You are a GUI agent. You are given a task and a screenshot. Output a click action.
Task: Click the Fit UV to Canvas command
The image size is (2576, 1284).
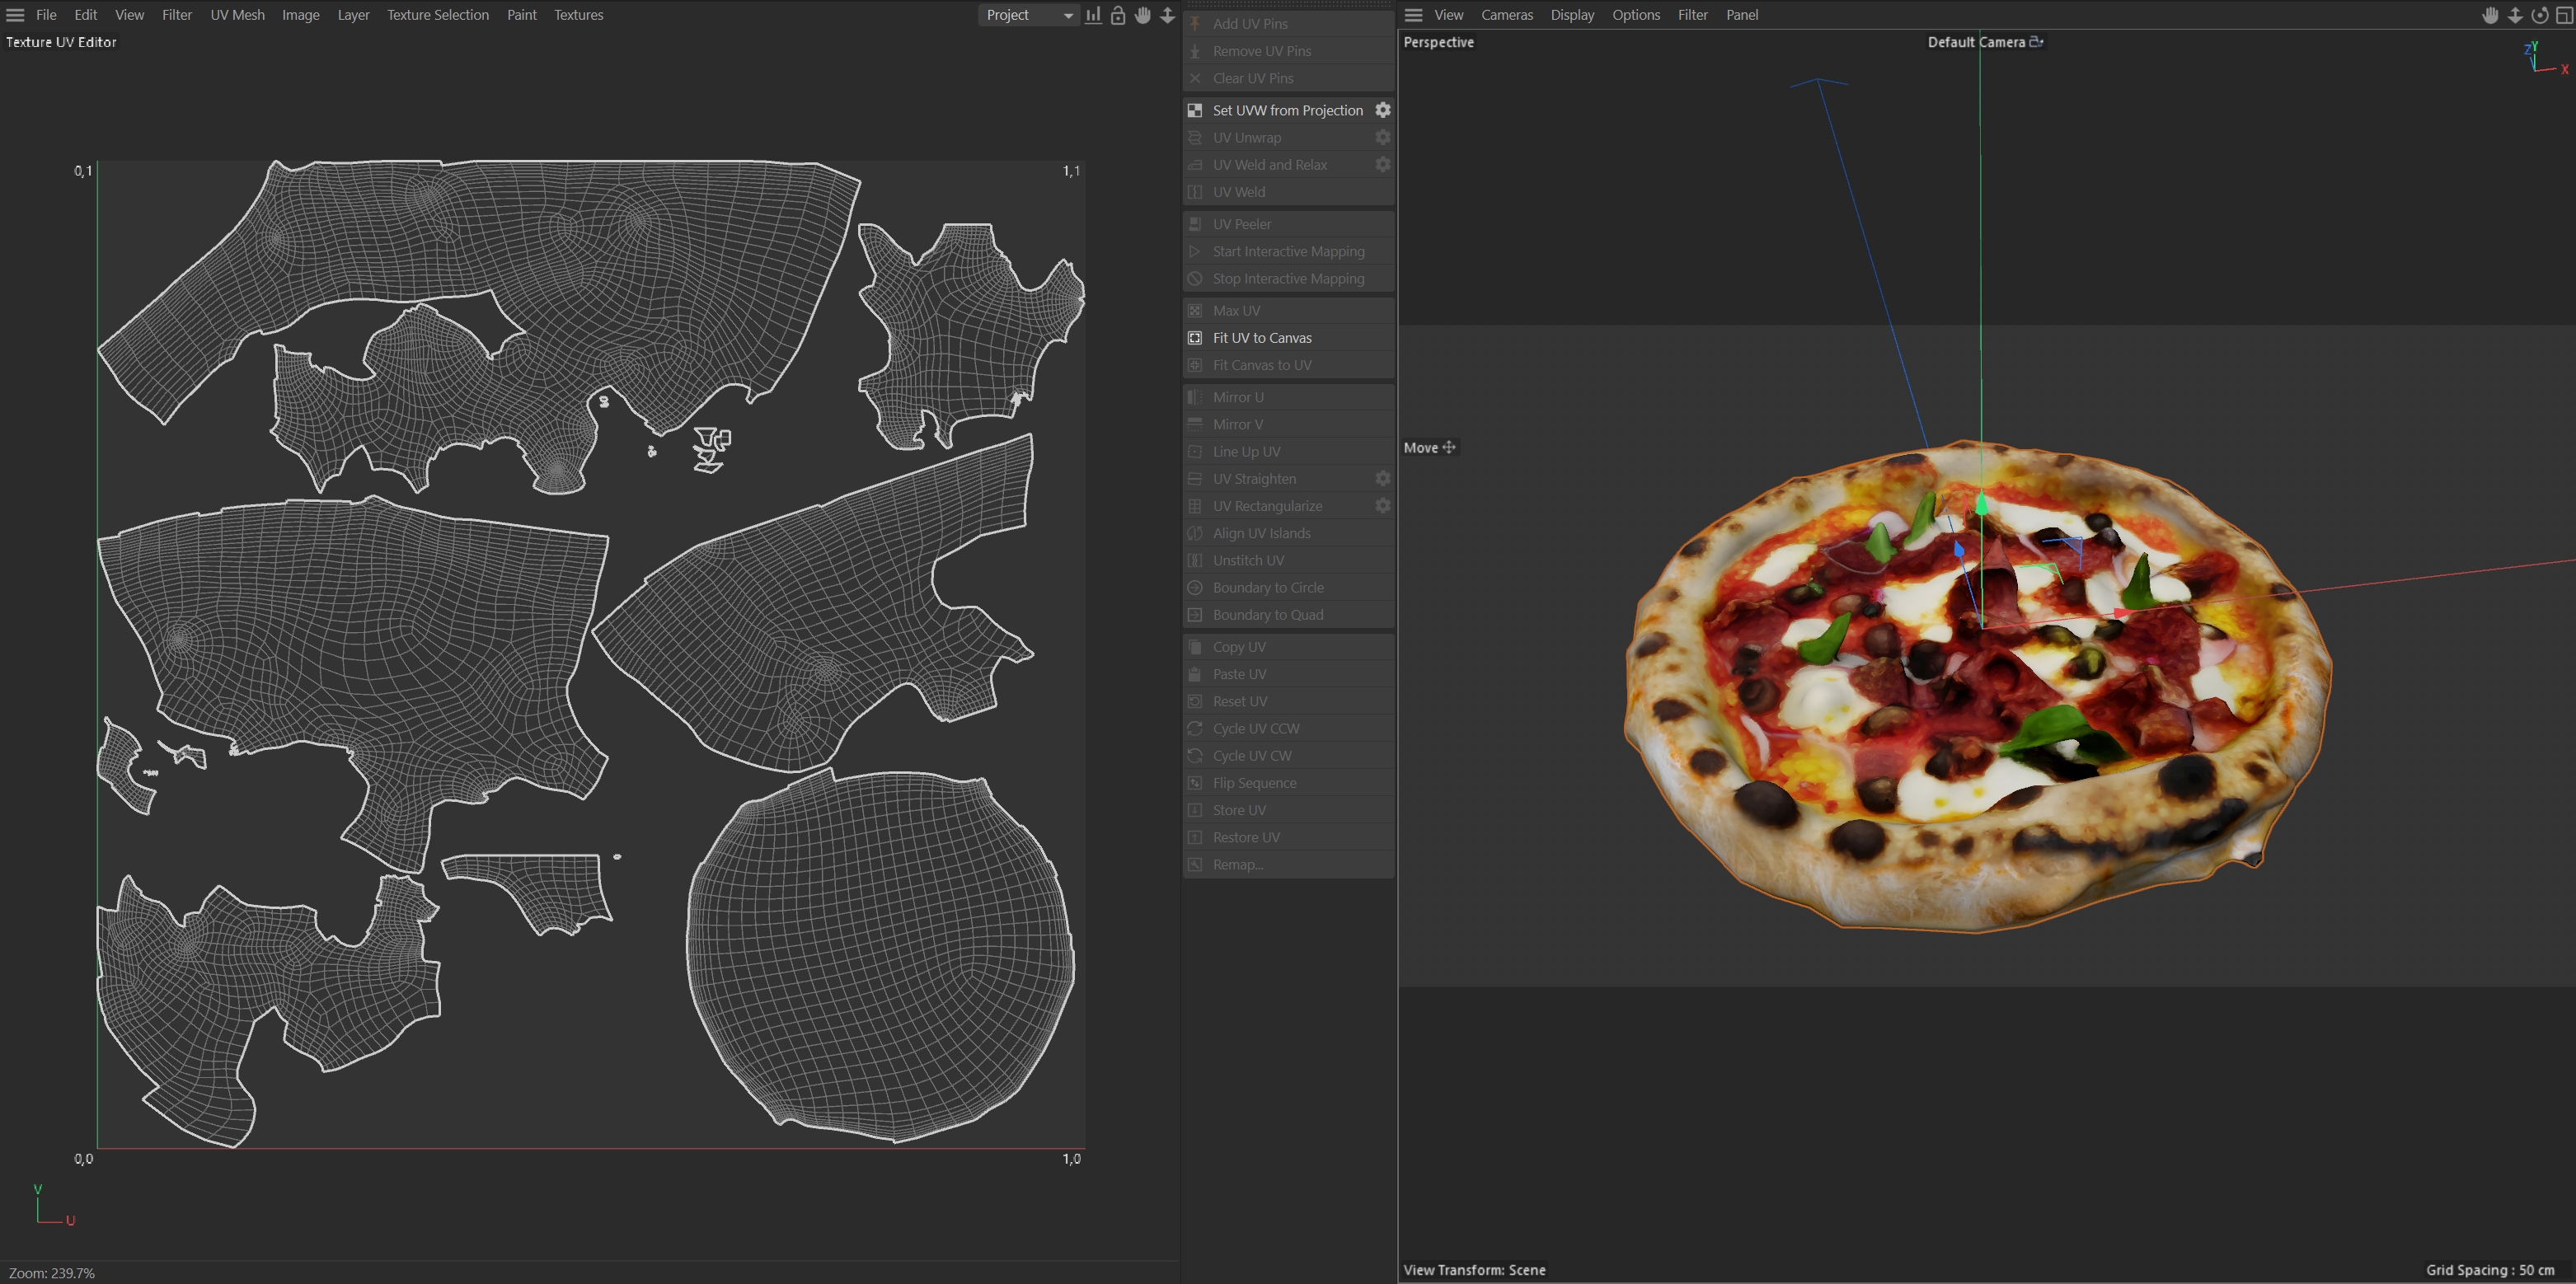coord(1262,338)
